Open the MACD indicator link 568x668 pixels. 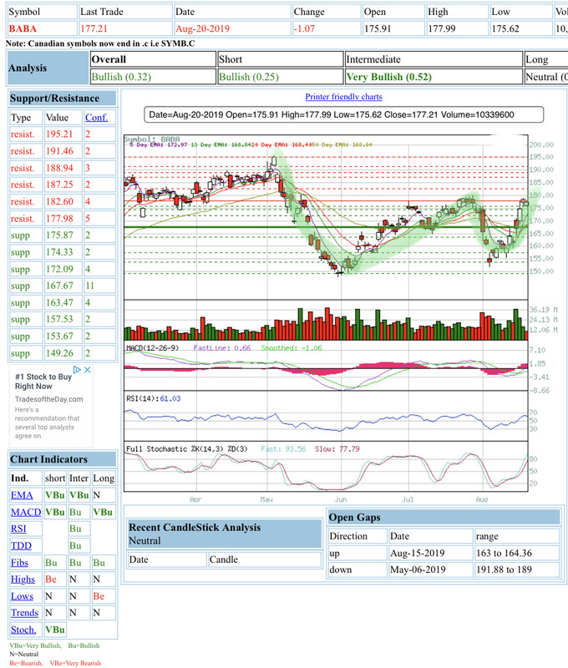coord(26,512)
